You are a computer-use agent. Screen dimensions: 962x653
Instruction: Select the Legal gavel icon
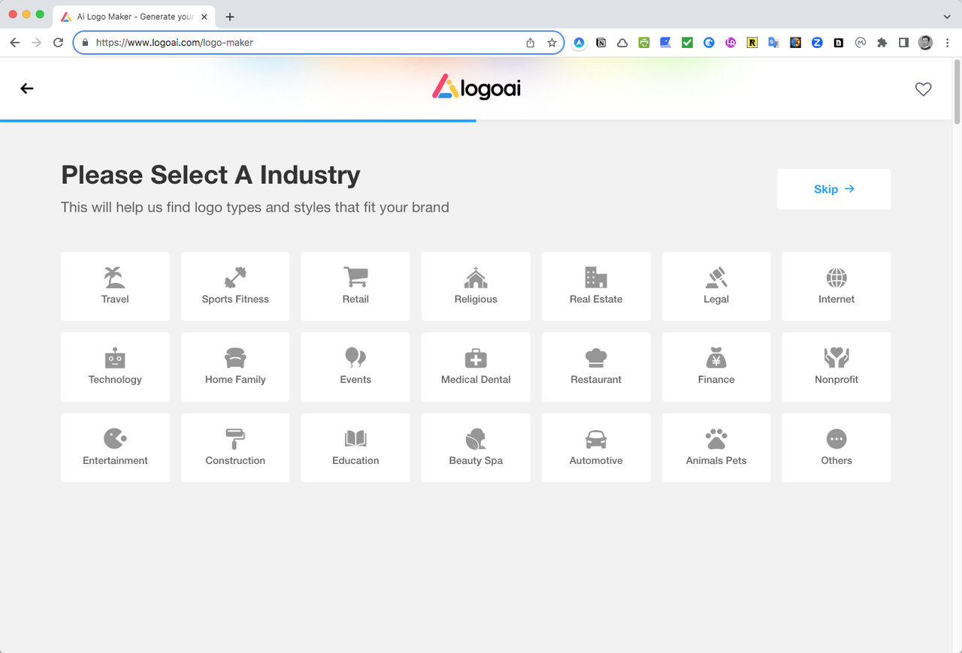(x=716, y=278)
